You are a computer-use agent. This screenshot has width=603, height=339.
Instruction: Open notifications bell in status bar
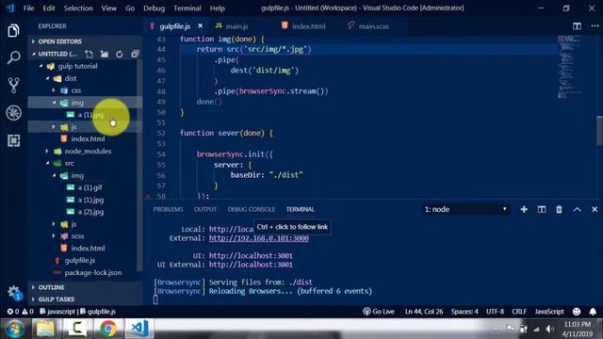tap(593, 312)
